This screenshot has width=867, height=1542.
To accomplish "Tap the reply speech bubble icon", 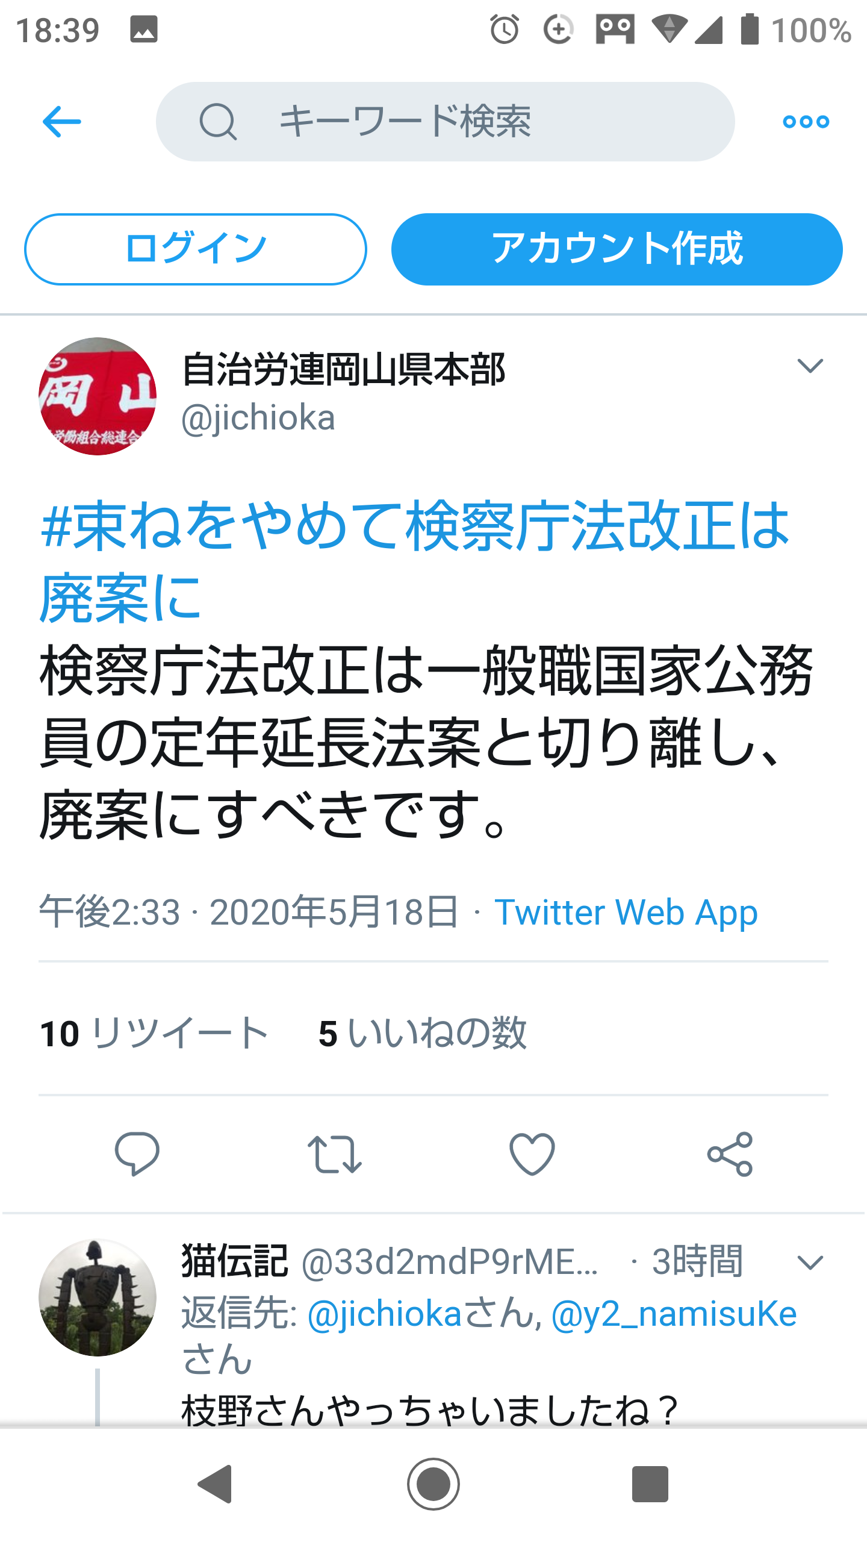I will coord(137,1153).
